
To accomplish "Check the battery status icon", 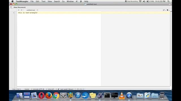I will (x=148, y=1).
